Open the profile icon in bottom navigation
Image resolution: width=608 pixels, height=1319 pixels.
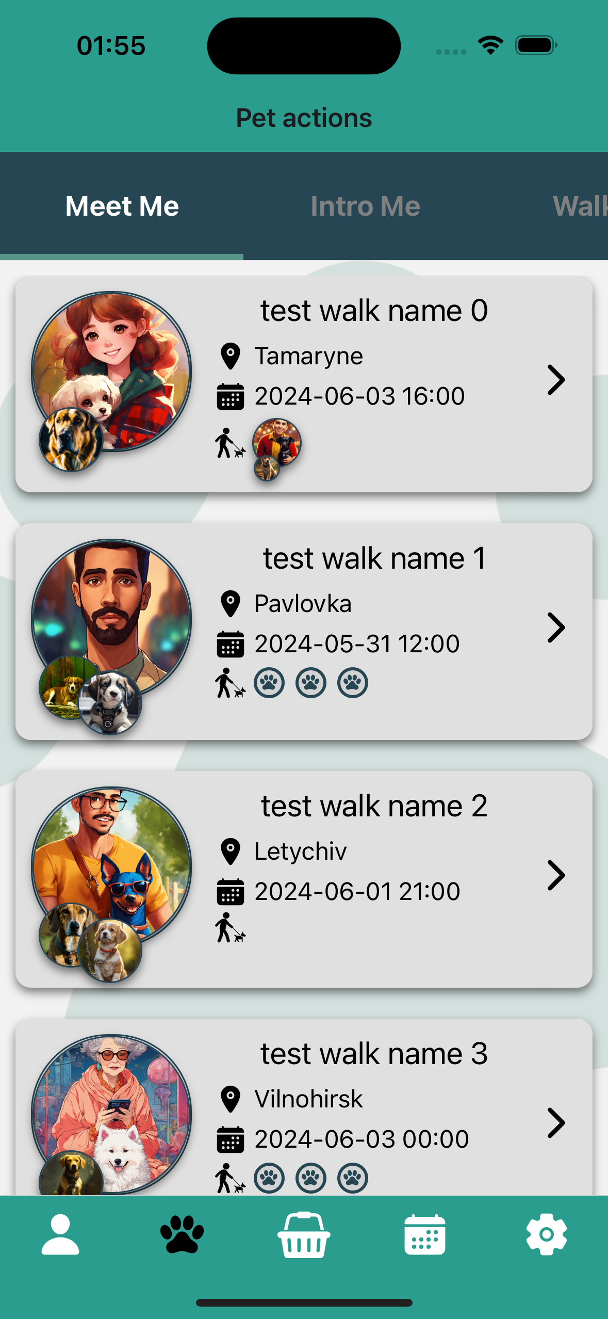coord(60,1234)
